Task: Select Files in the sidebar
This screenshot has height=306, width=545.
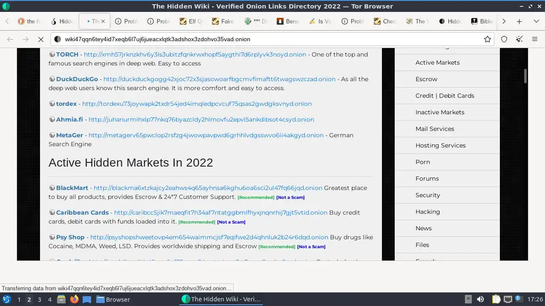Action: 422,245
